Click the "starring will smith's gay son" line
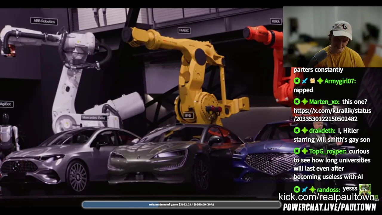 [332, 140]
